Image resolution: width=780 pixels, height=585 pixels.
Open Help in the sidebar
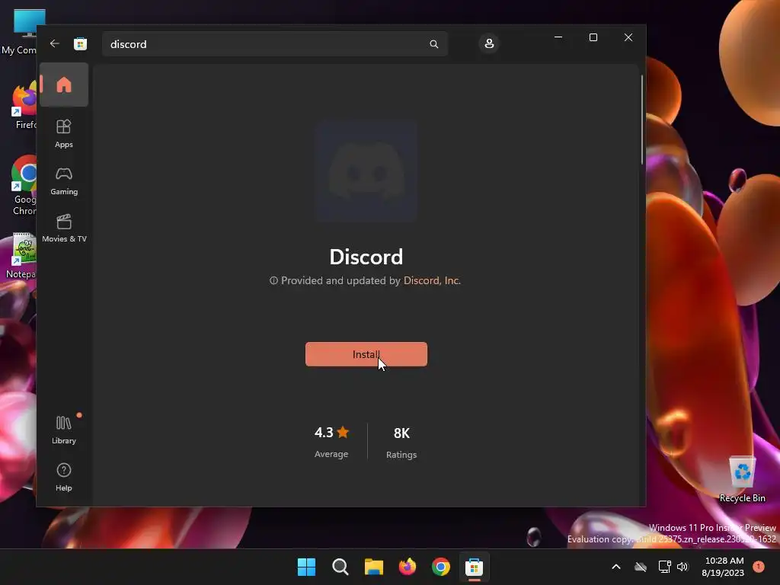pyautogui.click(x=64, y=477)
